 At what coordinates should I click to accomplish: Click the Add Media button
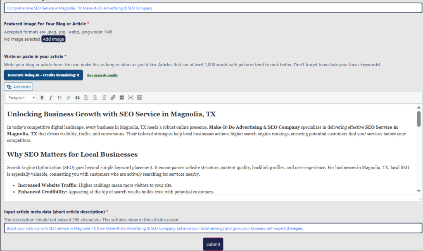click(19, 87)
